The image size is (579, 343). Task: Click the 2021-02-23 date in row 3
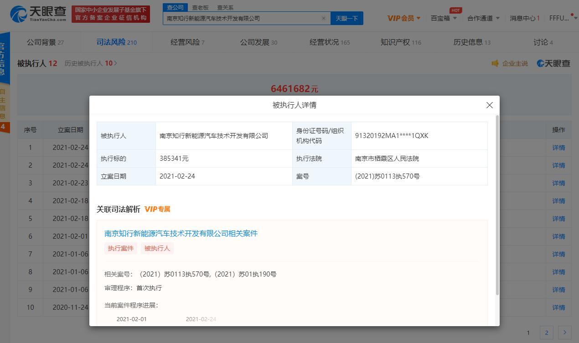(70, 183)
